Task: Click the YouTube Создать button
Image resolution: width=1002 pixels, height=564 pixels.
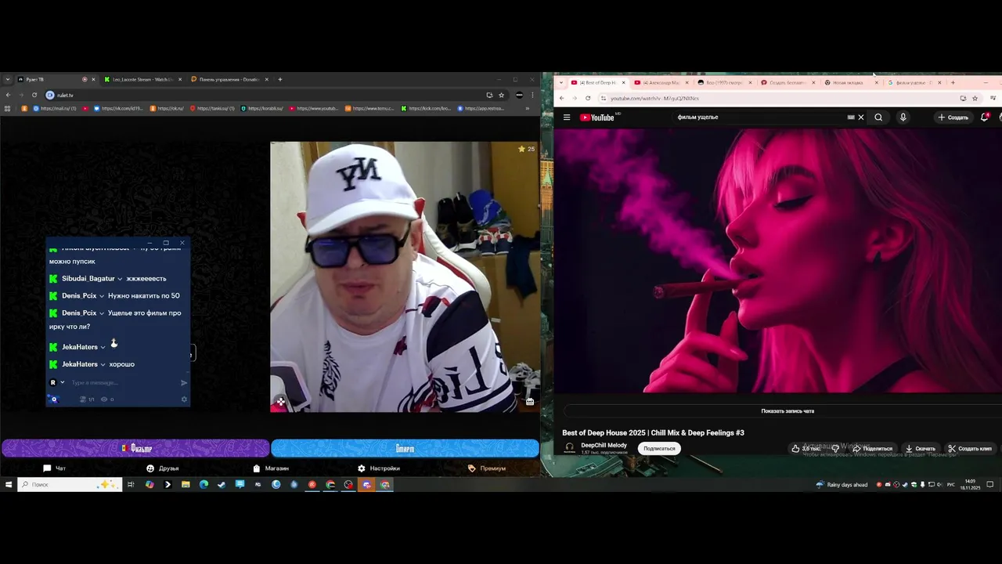Action: [953, 117]
